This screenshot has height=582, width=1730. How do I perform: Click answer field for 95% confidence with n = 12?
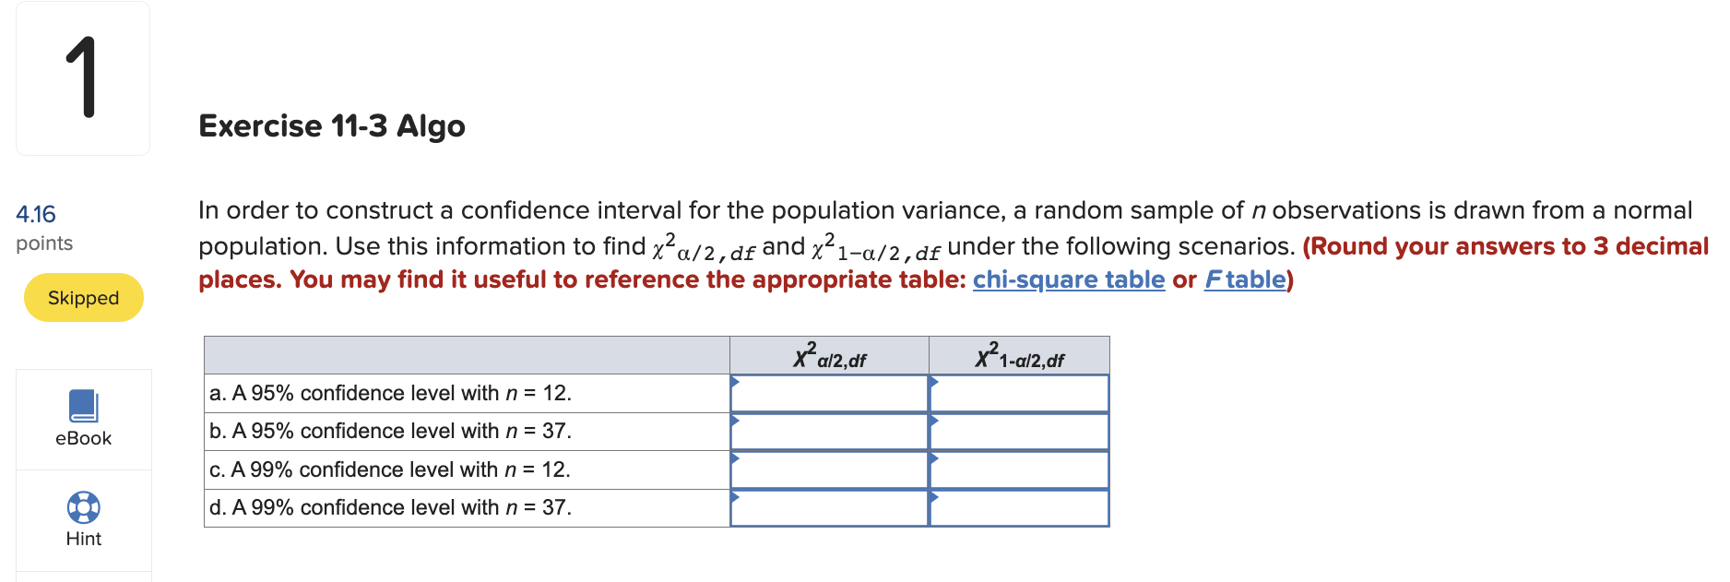[829, 392]
